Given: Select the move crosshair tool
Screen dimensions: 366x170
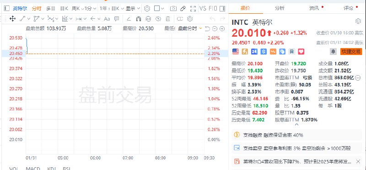Looking at the screenshot, I should coord(13,19).
